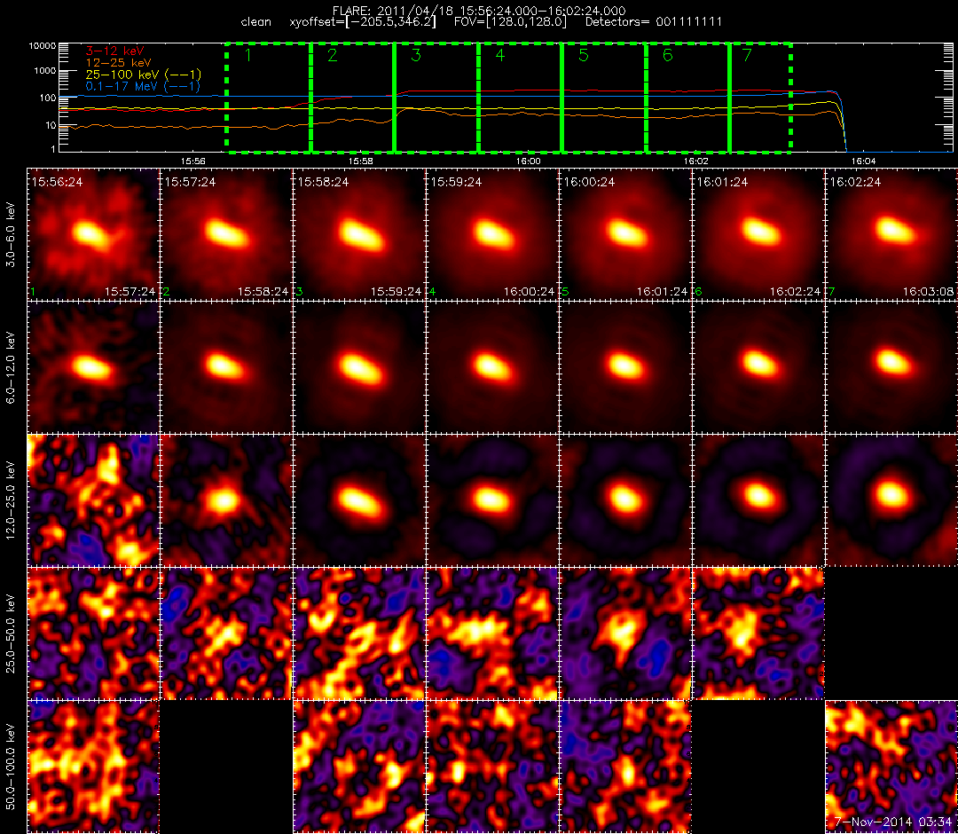Click the 25.0-50.0 keV image for interval 1
This screenshot has width=958, height=834.
(93, 633)
